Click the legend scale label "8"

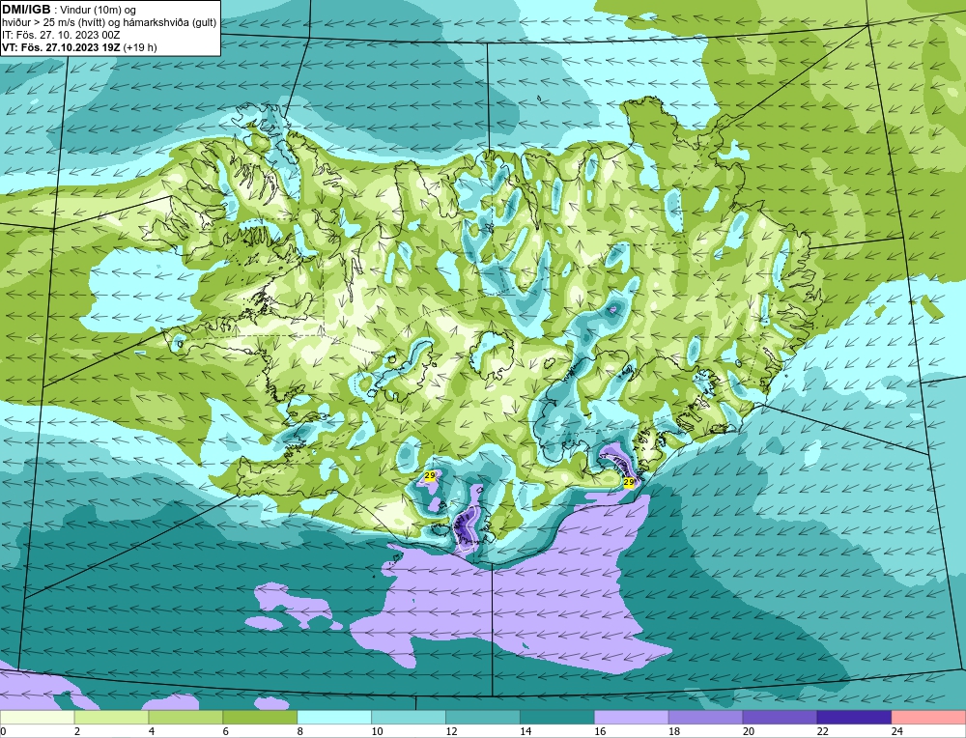pyautogui.click(x=300, y=731)
